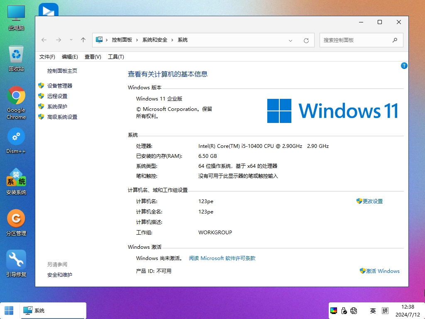Click the colorful display tray icon

tap(334, 311)
